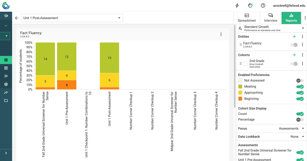Click the flag icon in left sidebar
The image size is (307, 161).
pos(6,76)
